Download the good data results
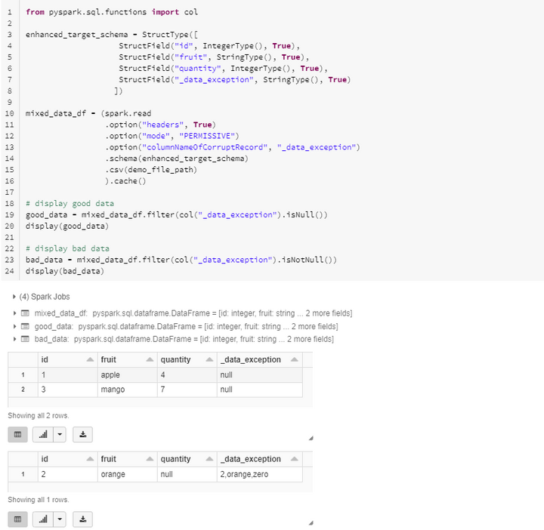The image size is (544, 530). [x=82, y=435]
